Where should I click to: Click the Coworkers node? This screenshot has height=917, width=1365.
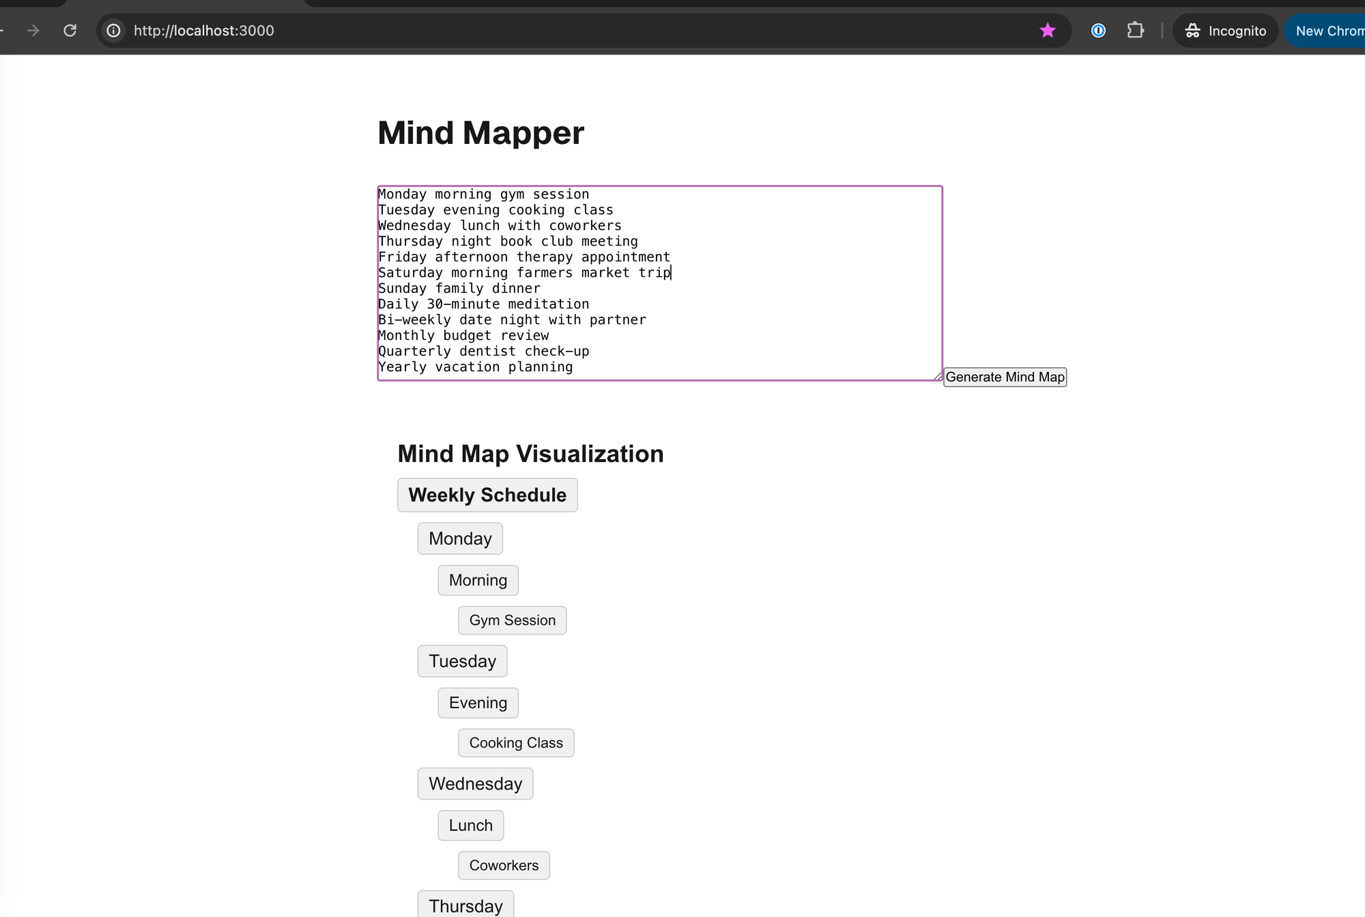(x=504, y=866)
